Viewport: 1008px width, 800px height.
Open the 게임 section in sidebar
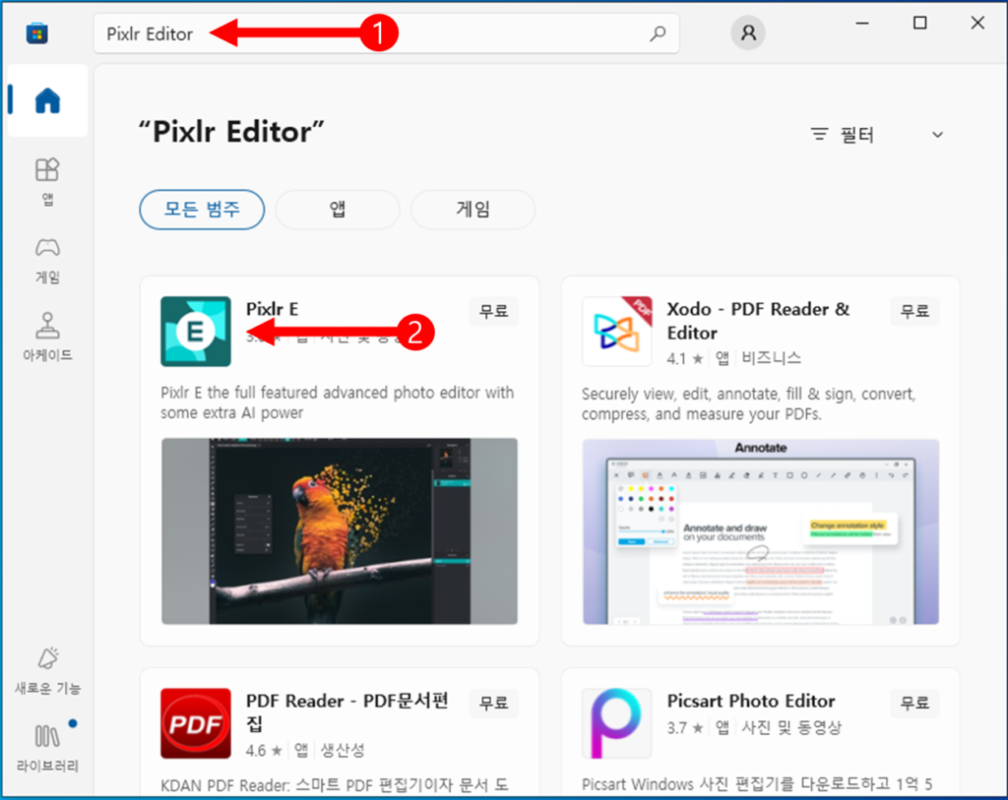[47, 260]
